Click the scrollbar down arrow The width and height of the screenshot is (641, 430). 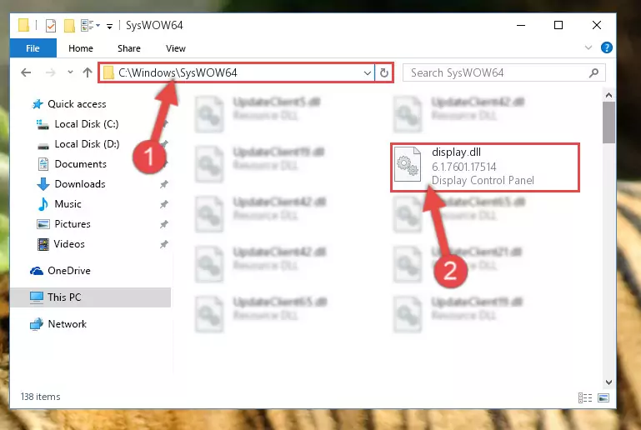608,382
